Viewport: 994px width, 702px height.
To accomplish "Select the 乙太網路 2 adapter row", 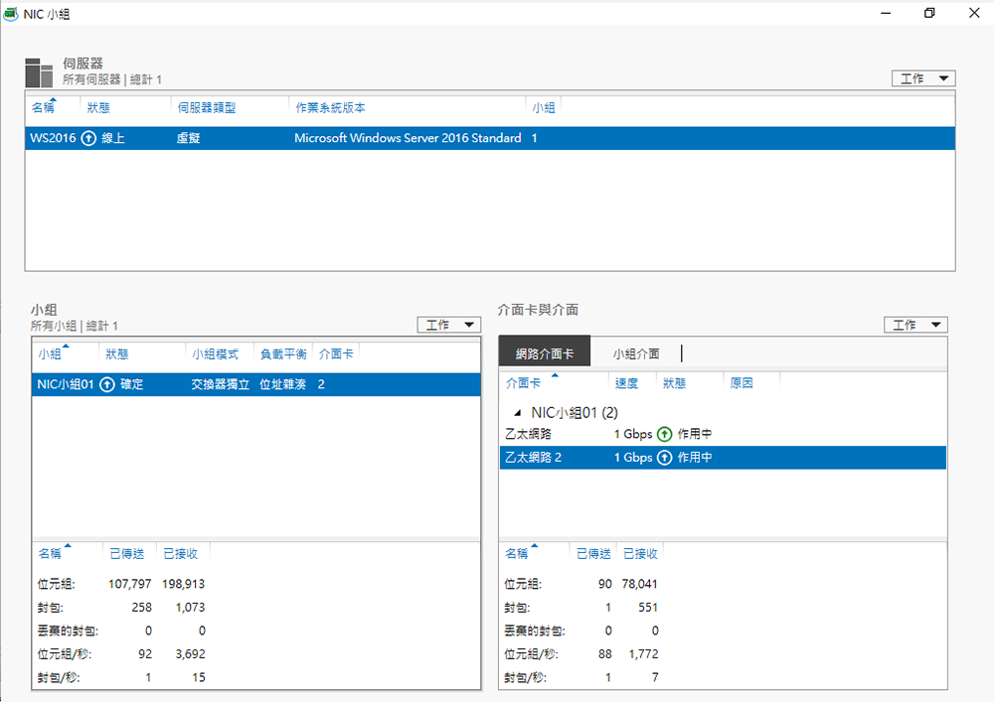I will point(723,458).
